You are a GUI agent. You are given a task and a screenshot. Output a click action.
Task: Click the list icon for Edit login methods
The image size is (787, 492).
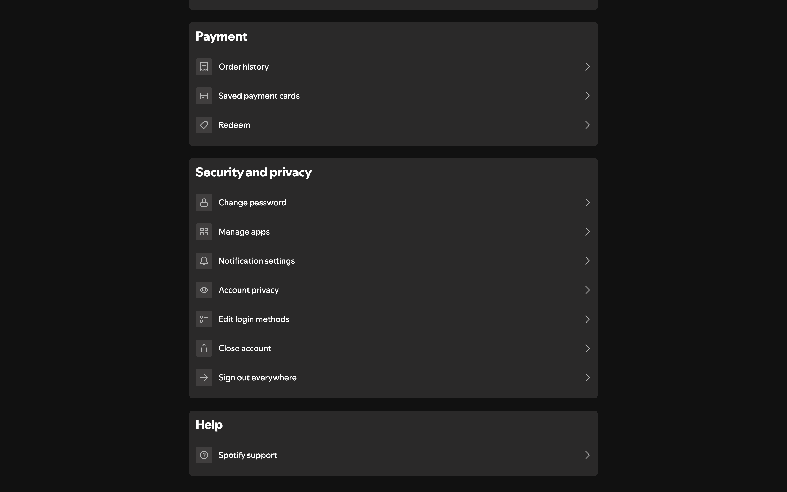click(204, 319)
